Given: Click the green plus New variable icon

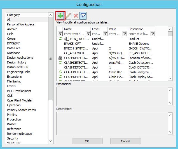Looking at the screenshot, I should point(60,16).
